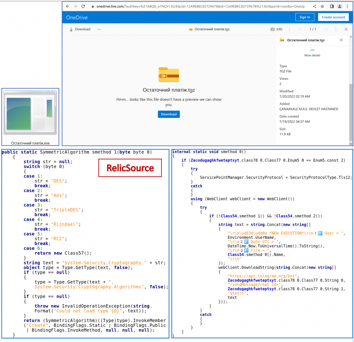The height and width of the screenshot is (342, 354).
Task: Toggle the browser side panel icon
Action: tap(332, 6)
